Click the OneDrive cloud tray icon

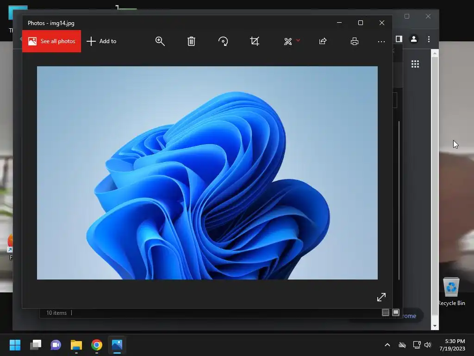(x=402, y=345)
